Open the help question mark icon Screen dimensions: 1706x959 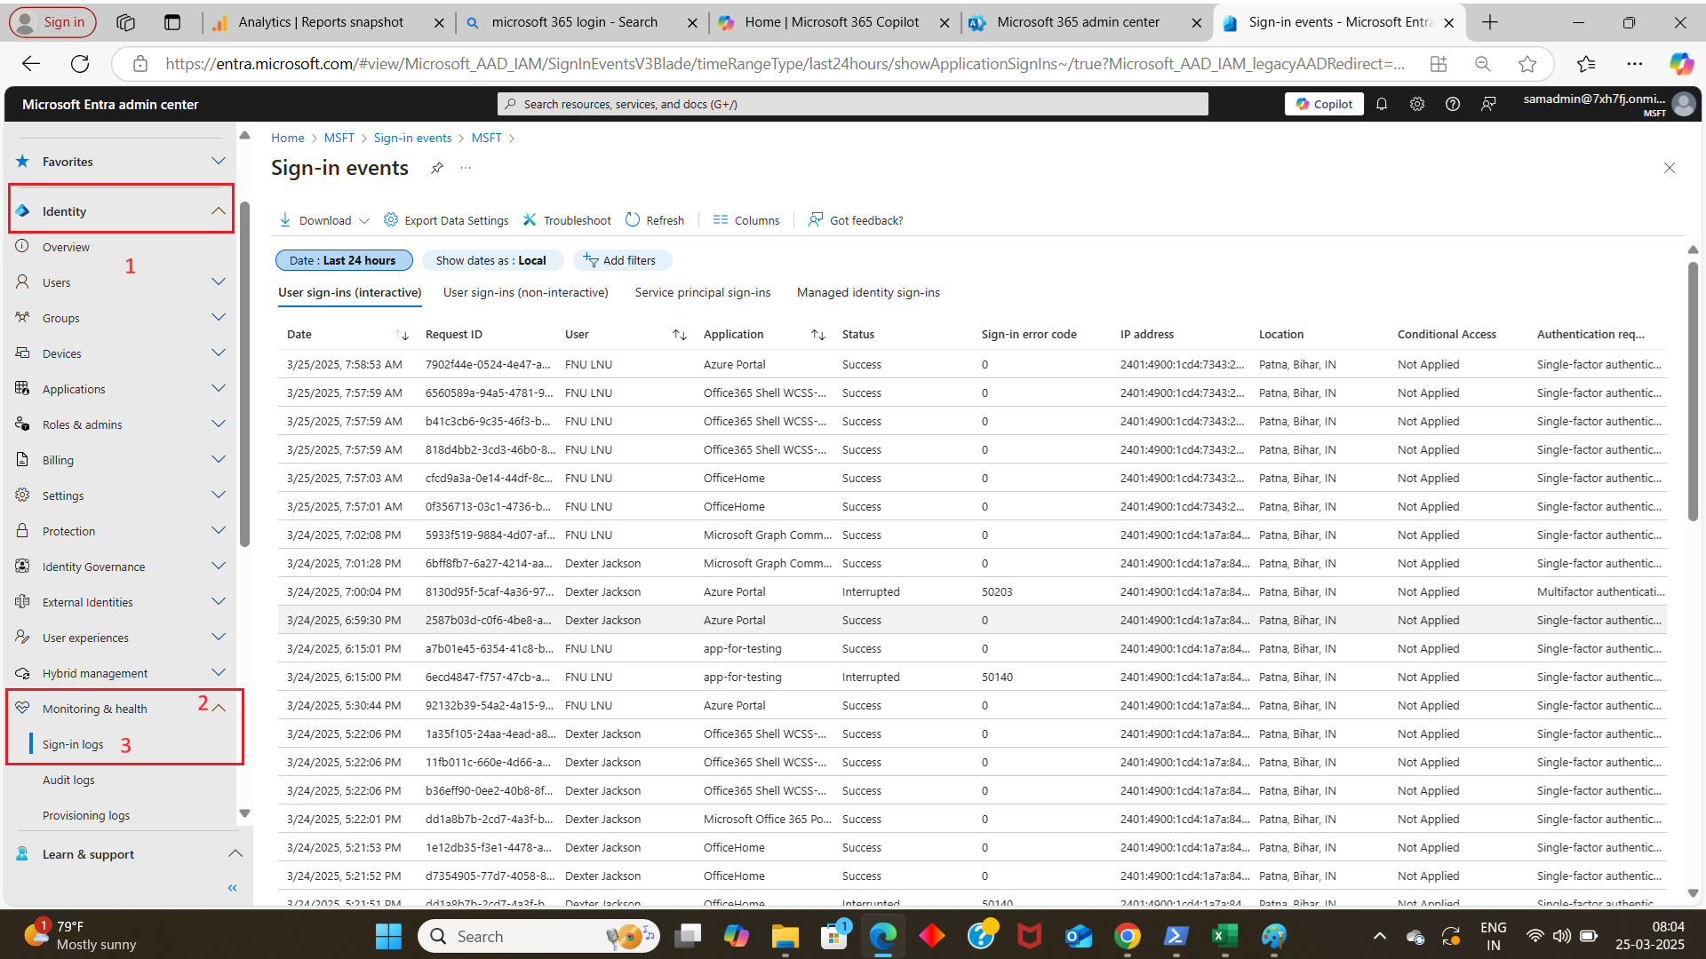(x=1454, y=104)
